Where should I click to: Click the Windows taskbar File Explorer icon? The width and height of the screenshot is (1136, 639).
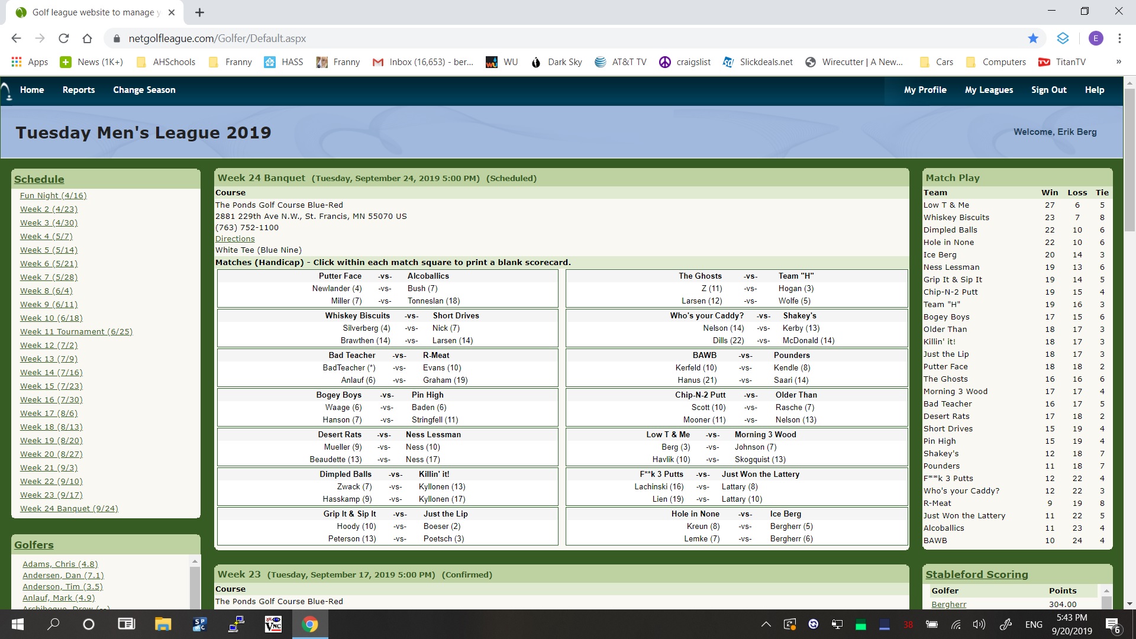(163, 624)
